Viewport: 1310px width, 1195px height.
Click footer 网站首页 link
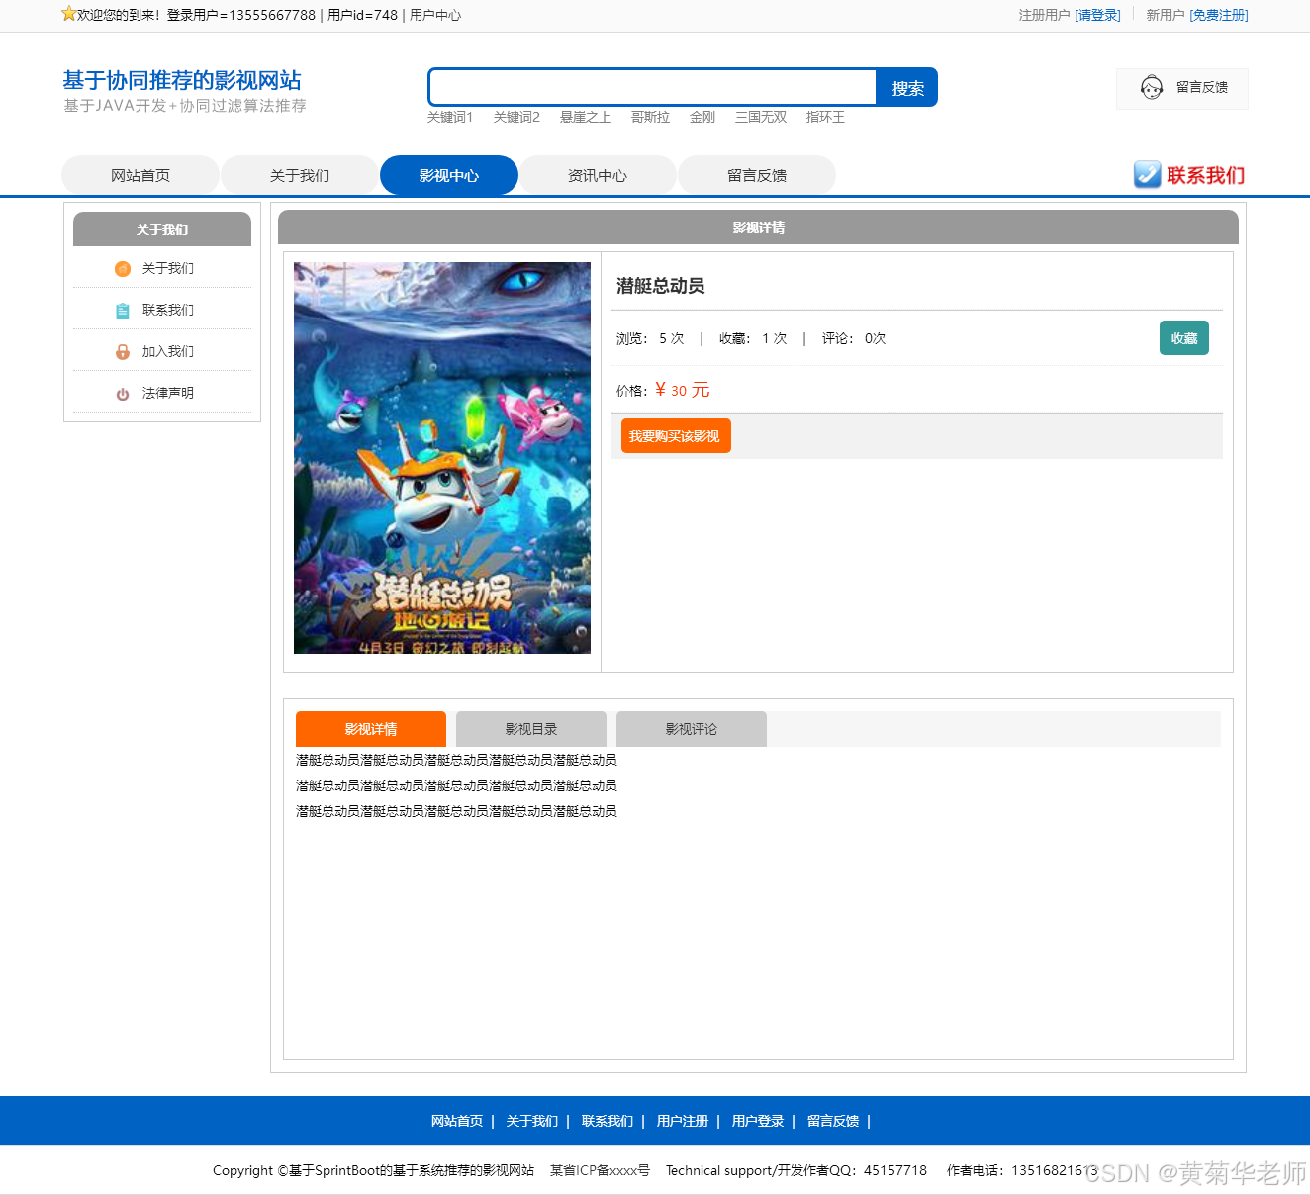point(457,1121)
